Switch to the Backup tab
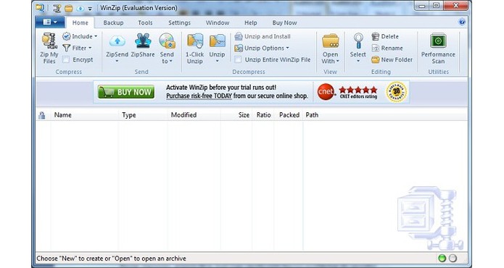Image resolution: width=504 pixels, height=268 pixels. (x=113, y=22)
